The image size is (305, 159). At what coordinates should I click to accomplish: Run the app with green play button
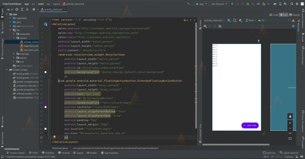(232, 4)
